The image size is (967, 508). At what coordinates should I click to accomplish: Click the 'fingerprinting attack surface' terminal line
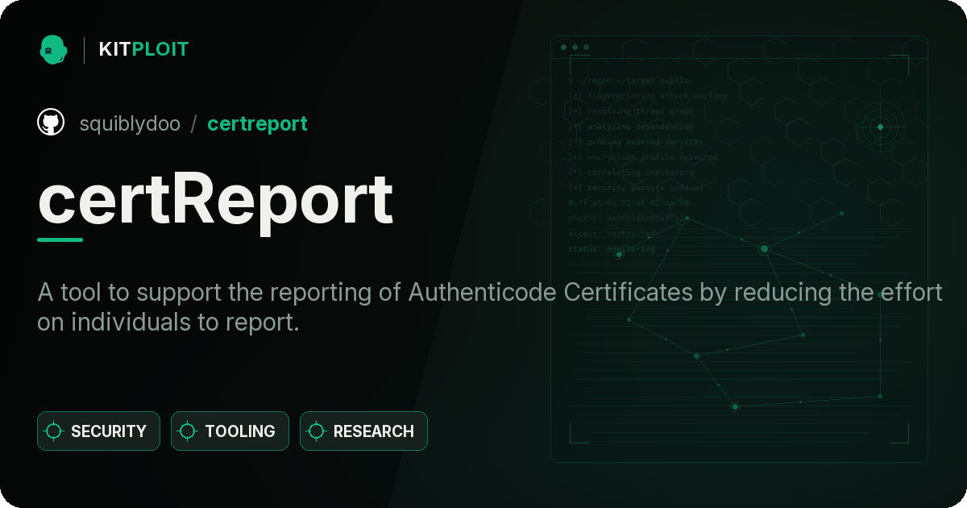647,96
